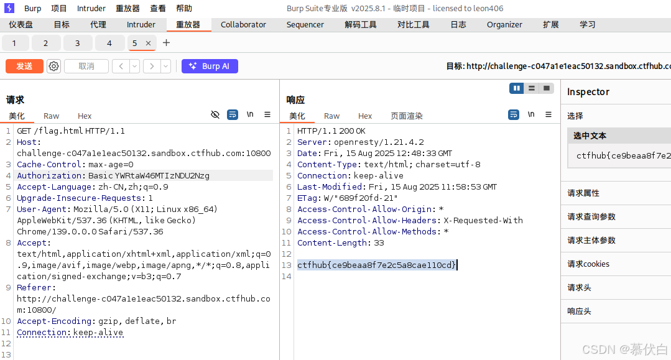
Task: Add a new Repeater tab with plus
Action: coord(167,43)
